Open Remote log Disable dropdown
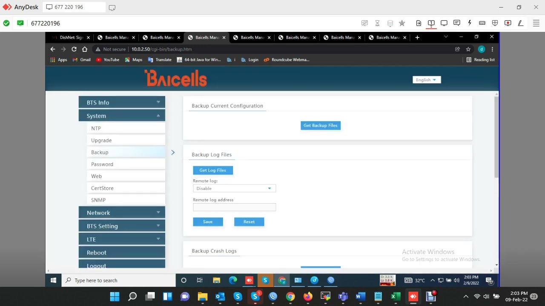The image size is (545, 306). 234,188
